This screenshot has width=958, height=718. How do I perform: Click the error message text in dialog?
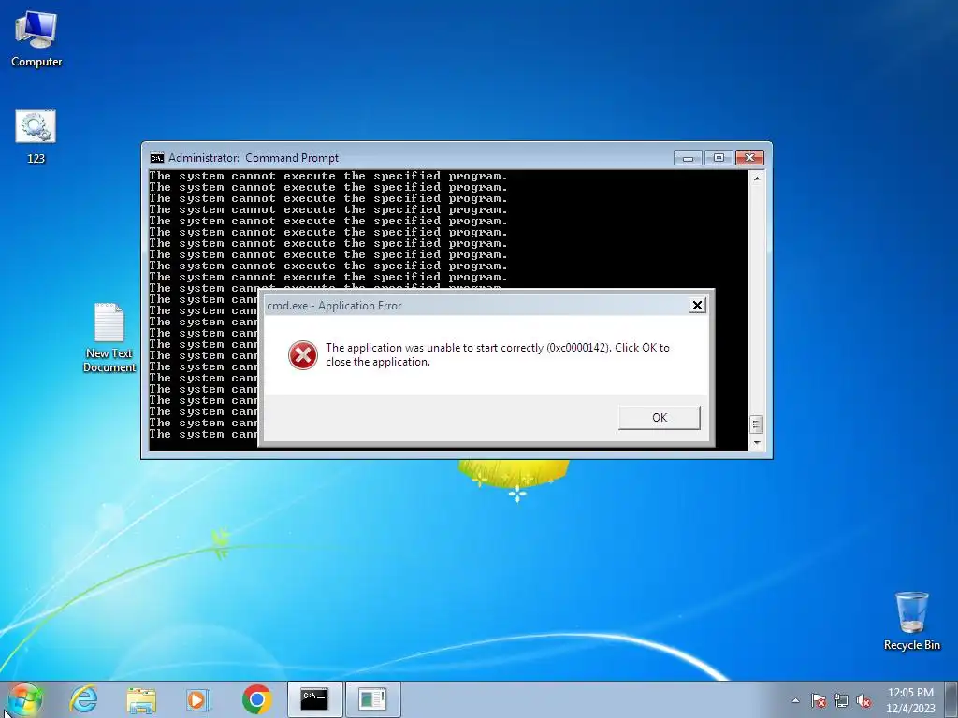point(498,354)
